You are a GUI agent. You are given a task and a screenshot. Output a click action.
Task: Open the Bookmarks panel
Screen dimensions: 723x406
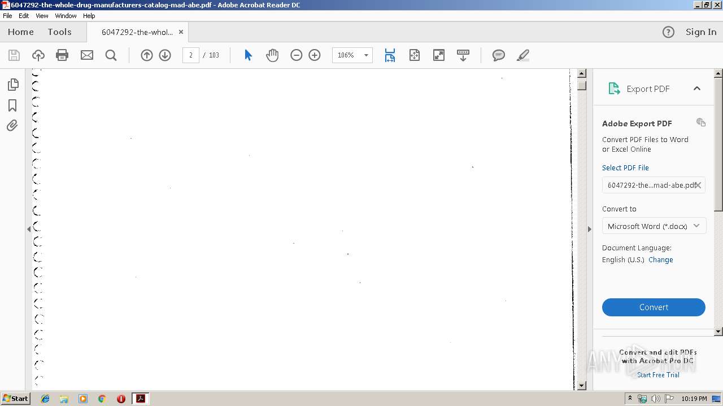click(12, 105)
